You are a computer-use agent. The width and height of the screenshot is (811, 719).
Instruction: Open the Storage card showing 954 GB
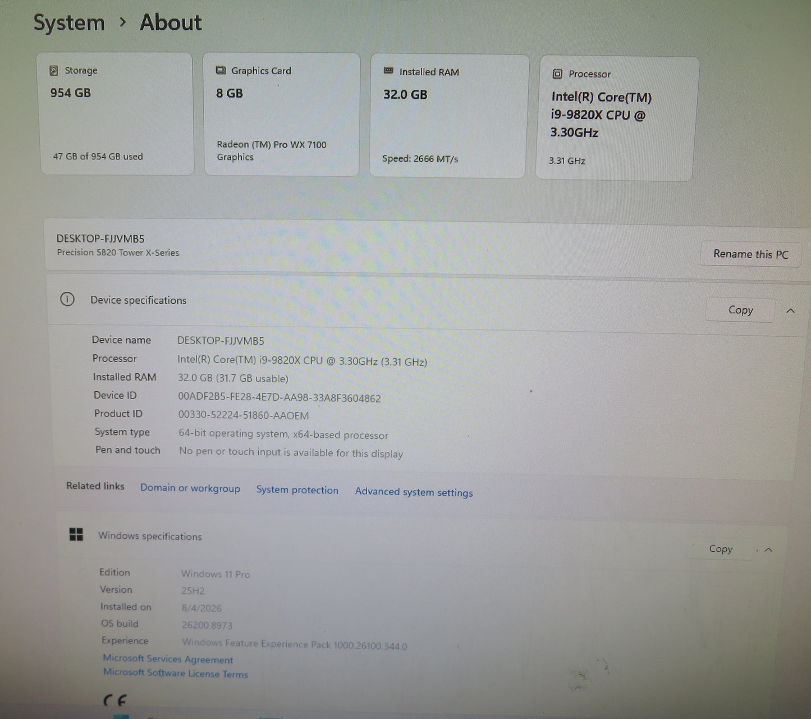tap(116, 114)
